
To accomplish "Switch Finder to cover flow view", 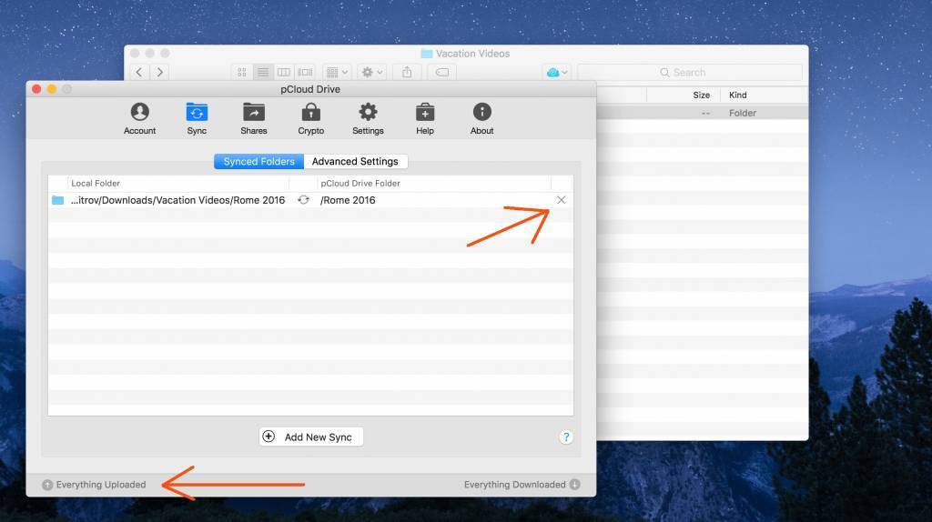I will coord(305,73).
